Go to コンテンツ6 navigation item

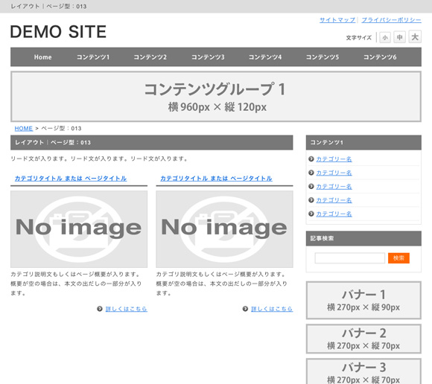tap(380, 57)
